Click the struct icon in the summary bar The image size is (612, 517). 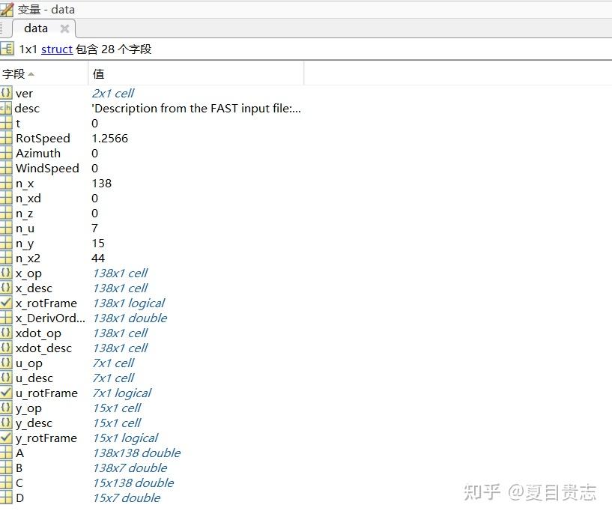7,49
